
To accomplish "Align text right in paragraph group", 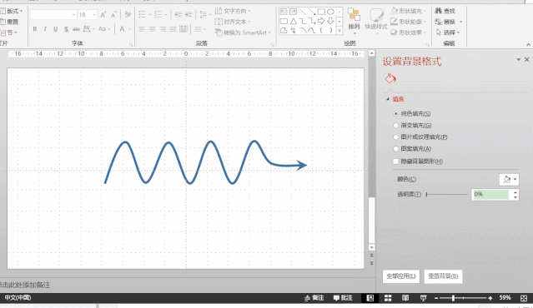I will tap(163, 29).
